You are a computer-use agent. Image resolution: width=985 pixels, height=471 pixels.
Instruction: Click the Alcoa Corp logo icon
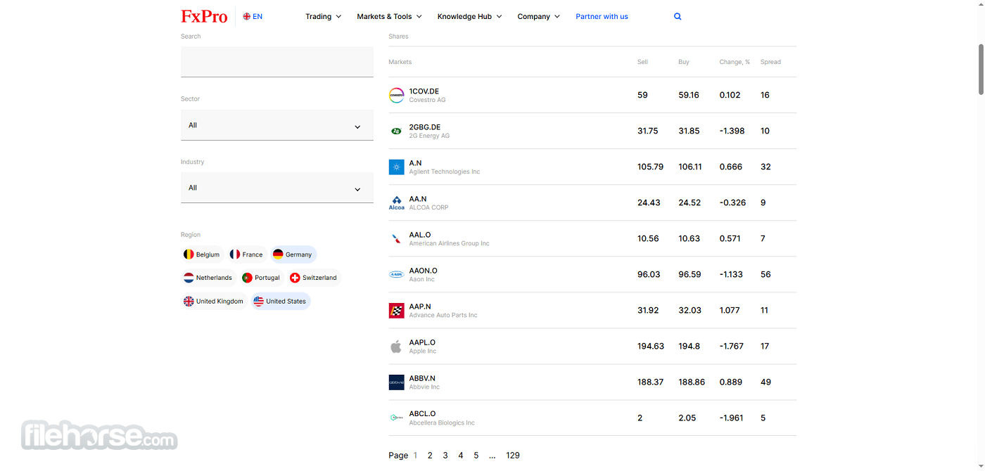397,203
